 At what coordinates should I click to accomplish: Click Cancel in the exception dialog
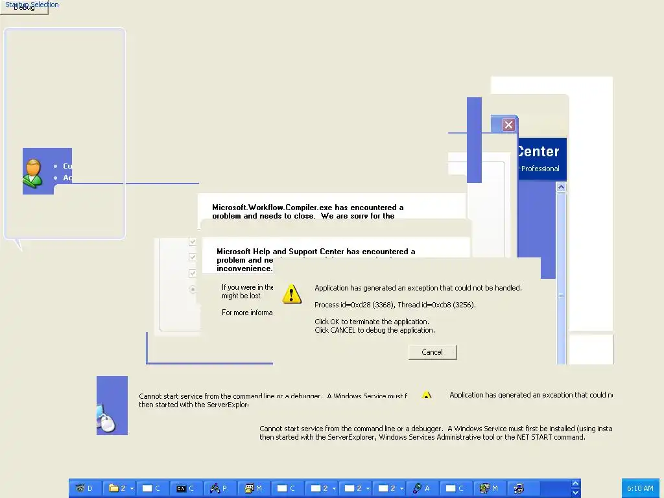click(x=433, y=352)
